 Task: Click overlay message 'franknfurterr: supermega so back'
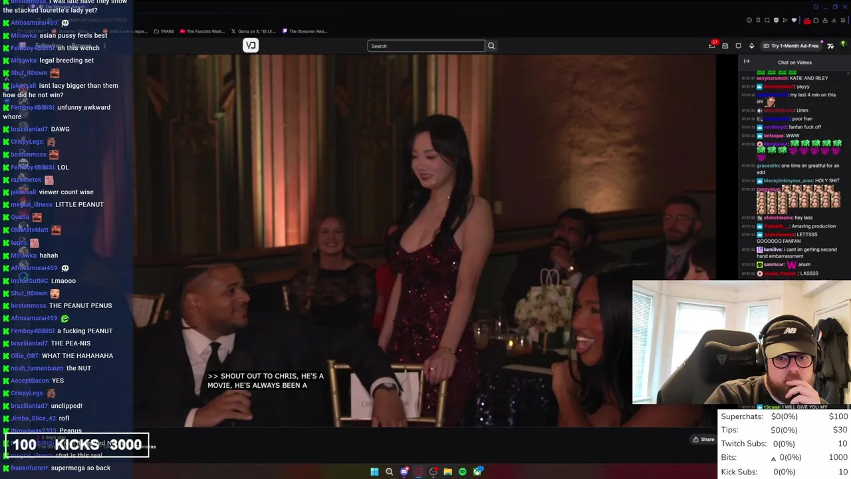[57, 468]
